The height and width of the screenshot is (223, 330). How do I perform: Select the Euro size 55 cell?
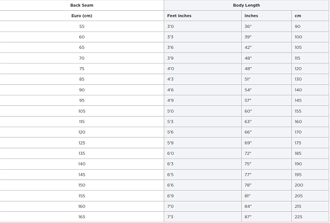tap(82, 26)
